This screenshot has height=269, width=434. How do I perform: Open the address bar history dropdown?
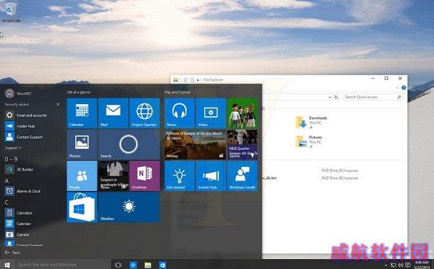(330, 97)
